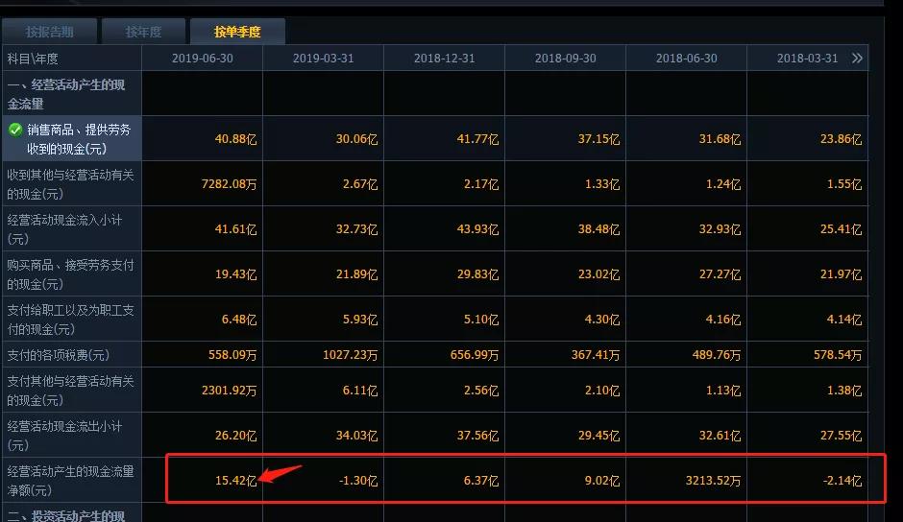
Task: Click the green checkmark beside 销售商品 row
Action: pyautogui.click(x=15, y=130)
